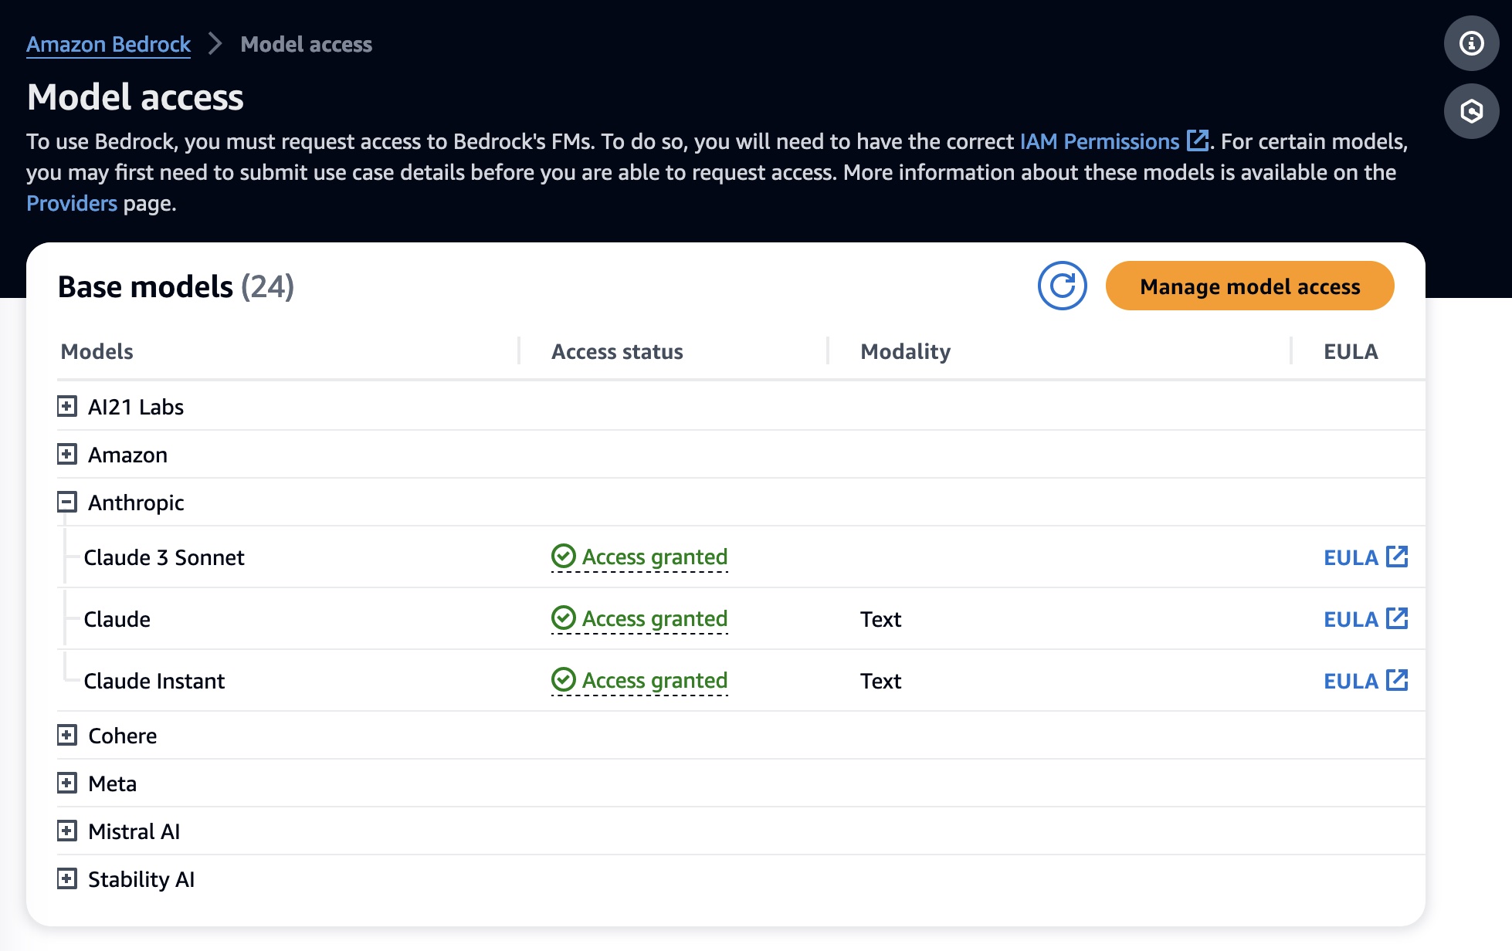Expand the Stability AI provider row
Screen dimensions: 1512x951
click(x=67, y=879)
